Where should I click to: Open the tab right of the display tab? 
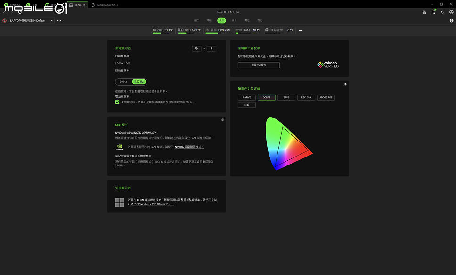(234, 20)
